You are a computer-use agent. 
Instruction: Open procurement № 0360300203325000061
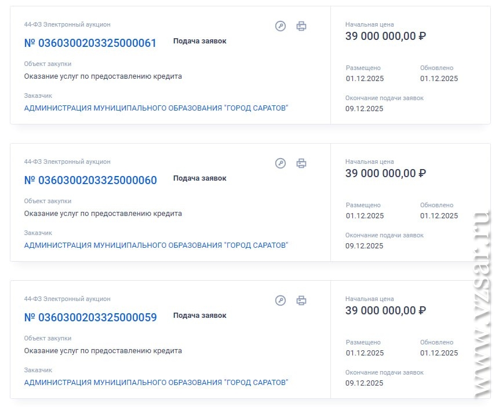(x=90, y=43)
